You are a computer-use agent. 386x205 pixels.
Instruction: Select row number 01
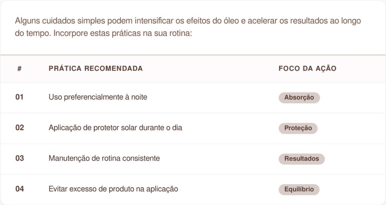pyautogui.click(x=19, y=97)
